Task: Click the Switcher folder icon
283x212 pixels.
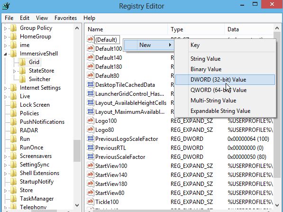Action: click(23, 79)
